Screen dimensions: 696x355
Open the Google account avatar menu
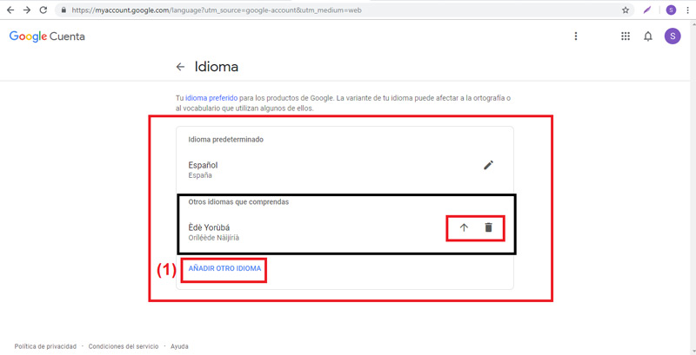672,36
